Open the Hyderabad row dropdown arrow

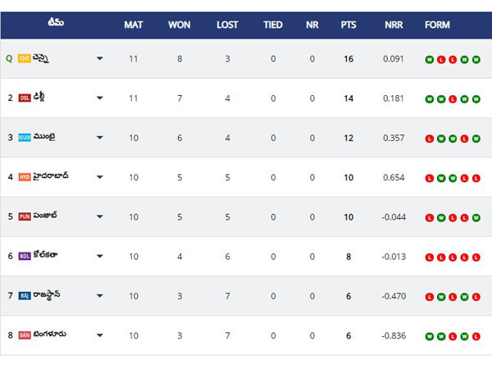click(100, 177)
